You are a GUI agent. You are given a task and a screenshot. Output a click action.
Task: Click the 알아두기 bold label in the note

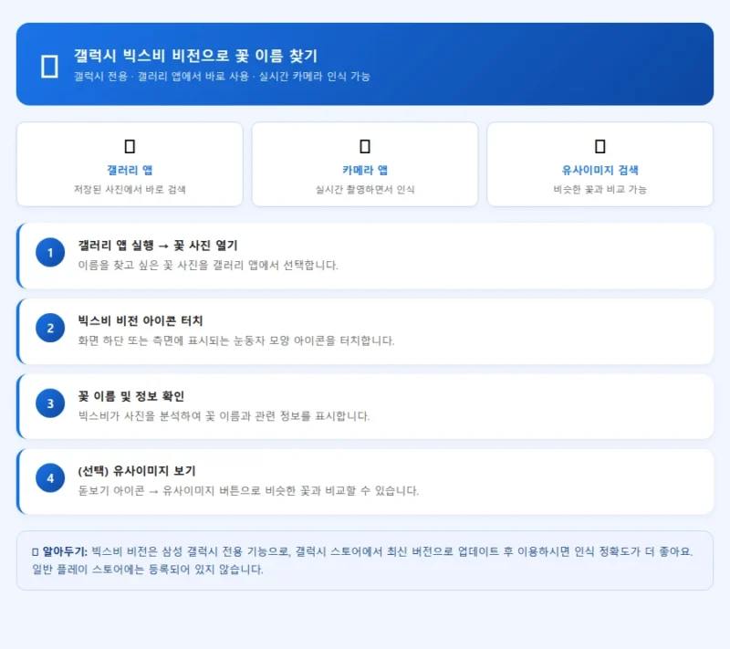click(x=65, y=551)
